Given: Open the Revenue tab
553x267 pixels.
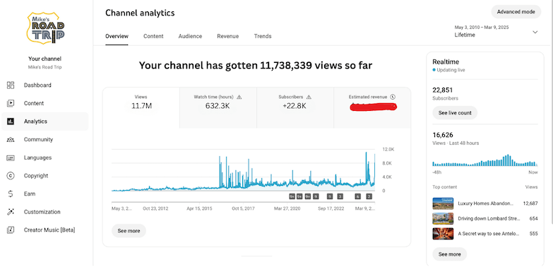Looking at the screenshot, I should click(x=228, y=36).
